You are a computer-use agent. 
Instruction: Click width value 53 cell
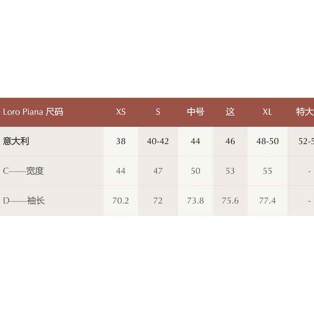[230, 171]
